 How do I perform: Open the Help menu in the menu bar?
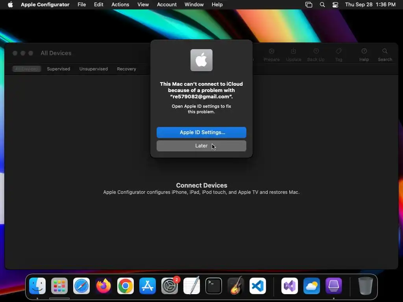[x=217, y=5]
